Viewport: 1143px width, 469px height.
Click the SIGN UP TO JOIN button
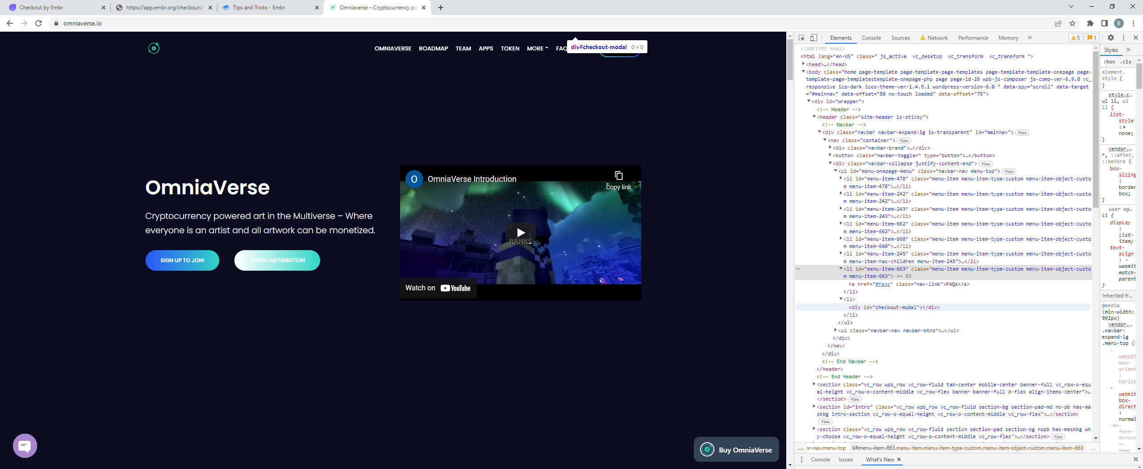182,260
